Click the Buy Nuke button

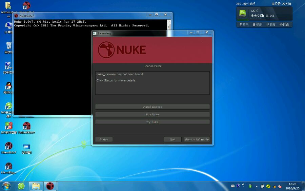(x=152, y=114)
